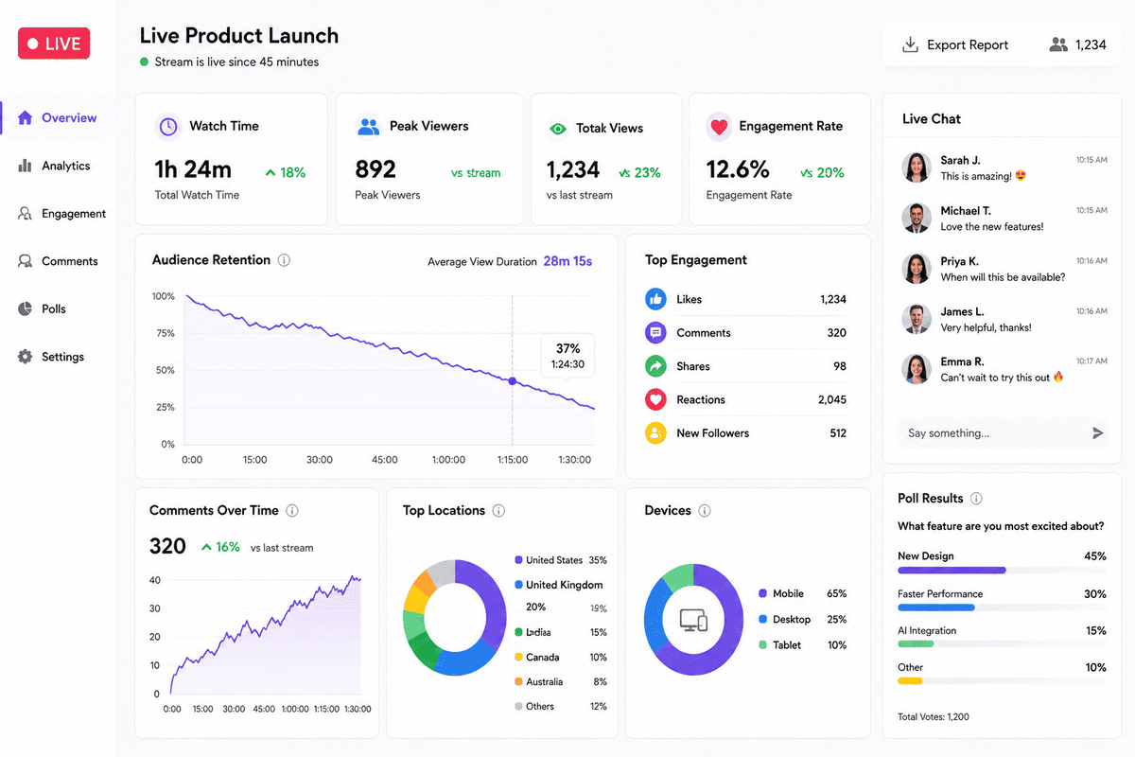
Task: Click the Live Product Launch title
Action: pyautogui.click(x=239, y=36)
